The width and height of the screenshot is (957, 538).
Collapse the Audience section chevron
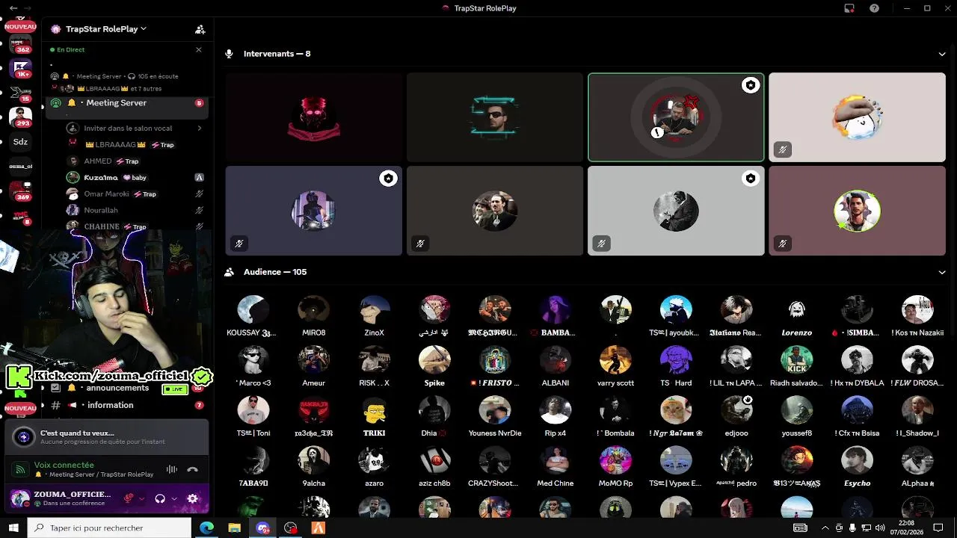click(942, 272)
